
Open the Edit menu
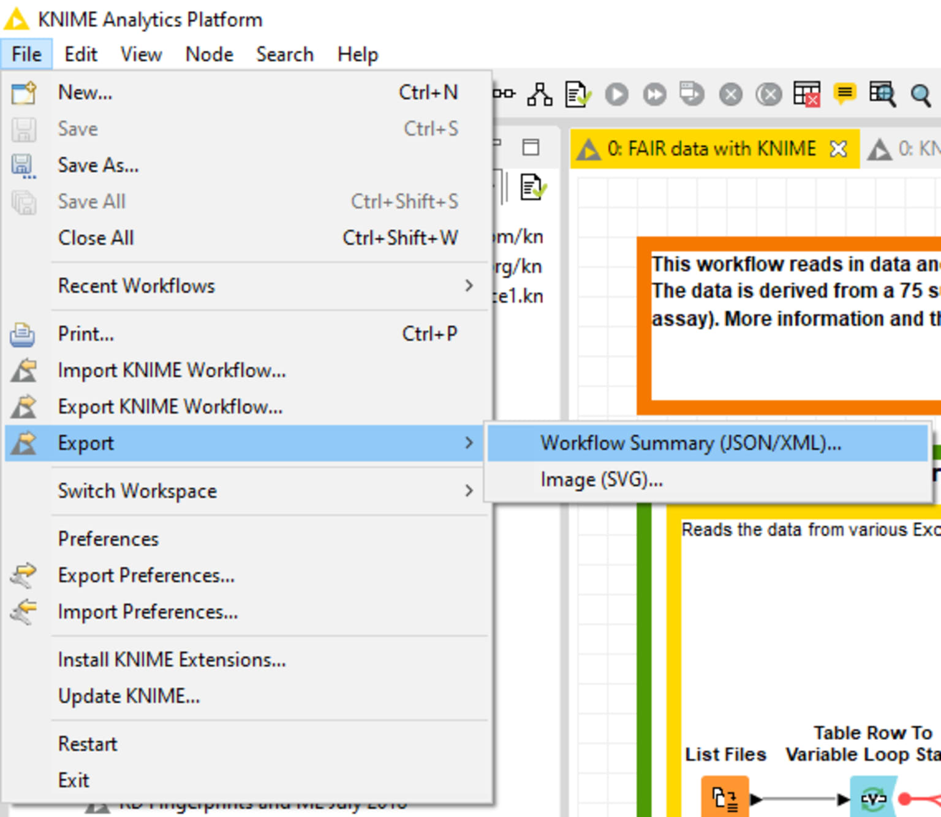[x=81, y=55]
